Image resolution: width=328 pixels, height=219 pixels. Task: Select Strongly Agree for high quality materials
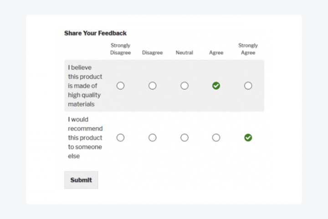coord(248,86)
